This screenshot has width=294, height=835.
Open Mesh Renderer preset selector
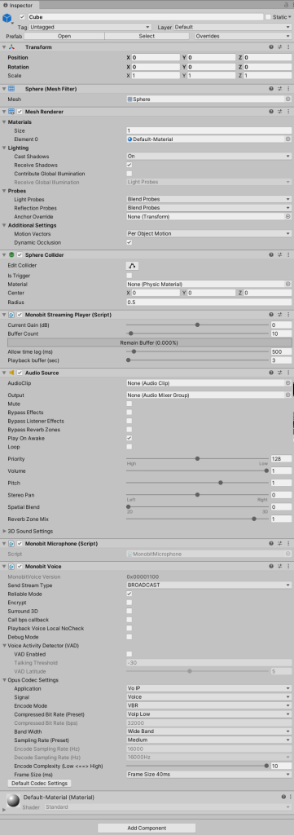[279, 112]
